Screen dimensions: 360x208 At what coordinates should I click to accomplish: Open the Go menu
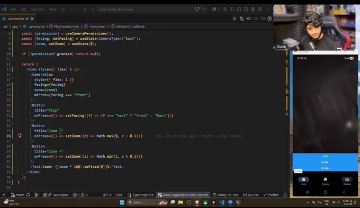(x=63, y=9)
